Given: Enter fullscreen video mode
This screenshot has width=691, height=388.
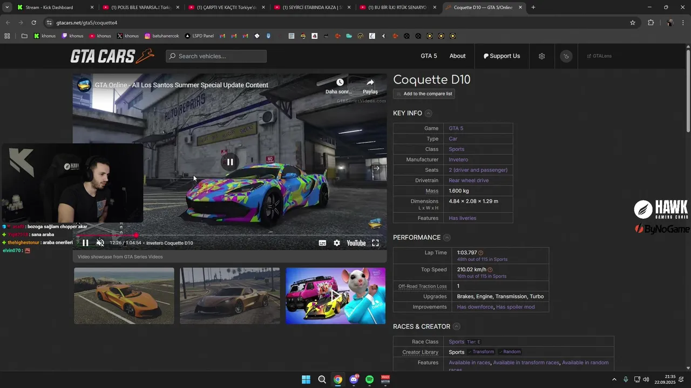Looking at the screenshot, I should 375,243.
